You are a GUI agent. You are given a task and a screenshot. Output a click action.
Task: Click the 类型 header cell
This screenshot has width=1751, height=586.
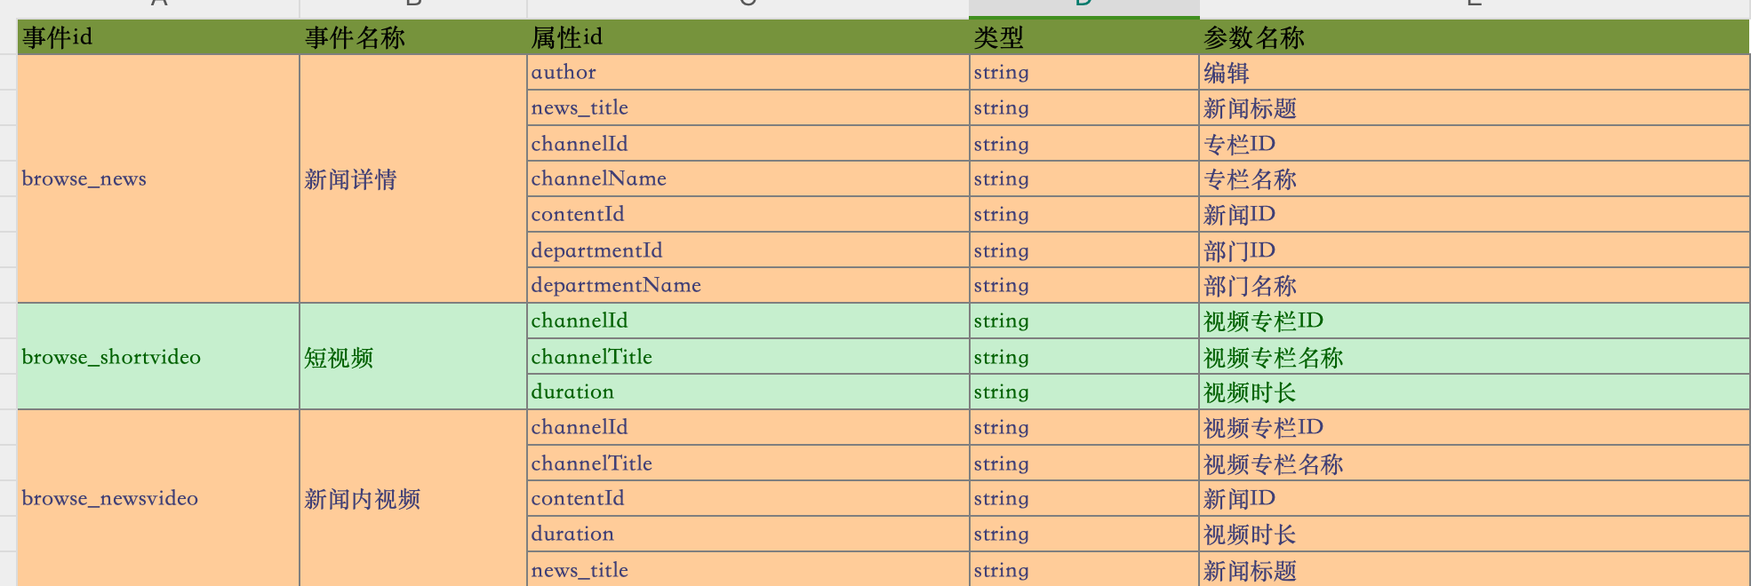pos(1084,37)
